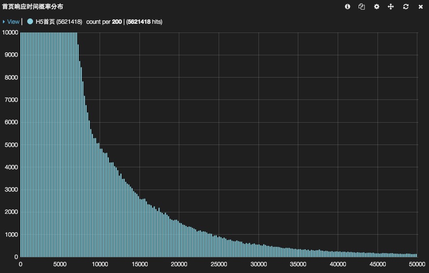
Task: Select the y-axis label 5000
Action: click(12, 145)
